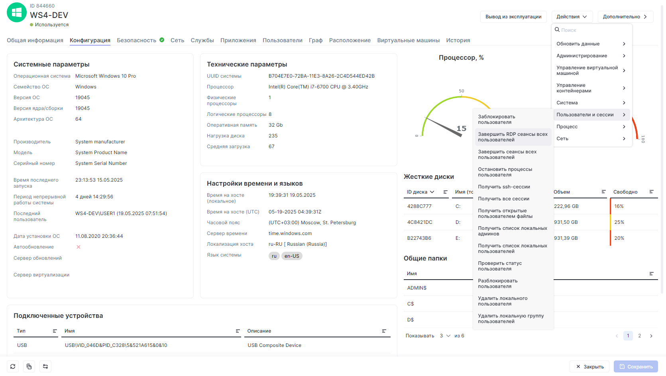The width and height of the screenshot is (666, 376).
Task: Choose Остановить процессы пользователя
Action: tap(513, 172)
